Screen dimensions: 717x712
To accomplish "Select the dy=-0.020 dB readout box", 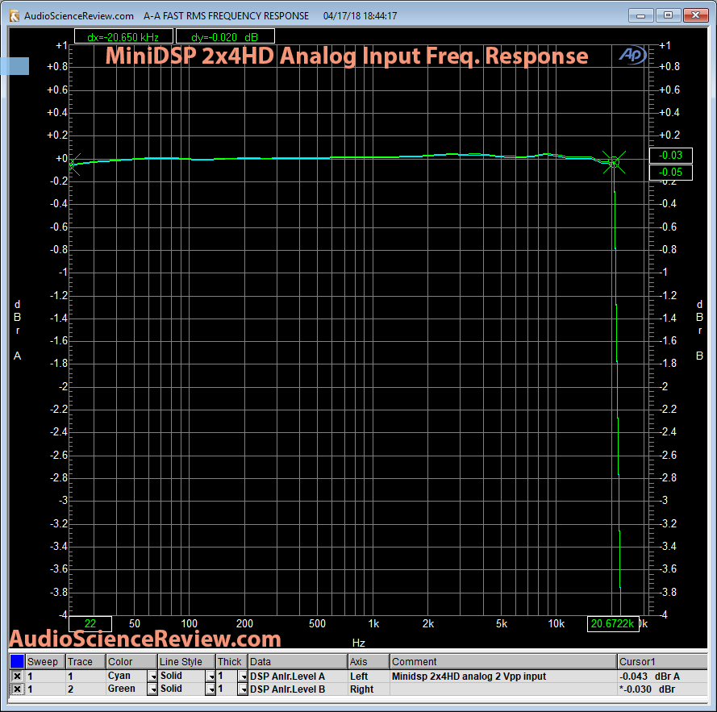I will tap(225, 36).
